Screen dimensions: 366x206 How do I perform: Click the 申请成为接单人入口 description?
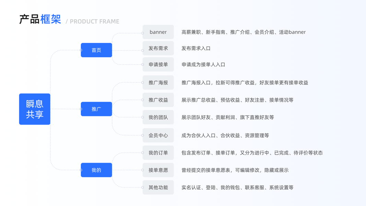[x=203, y=65]
